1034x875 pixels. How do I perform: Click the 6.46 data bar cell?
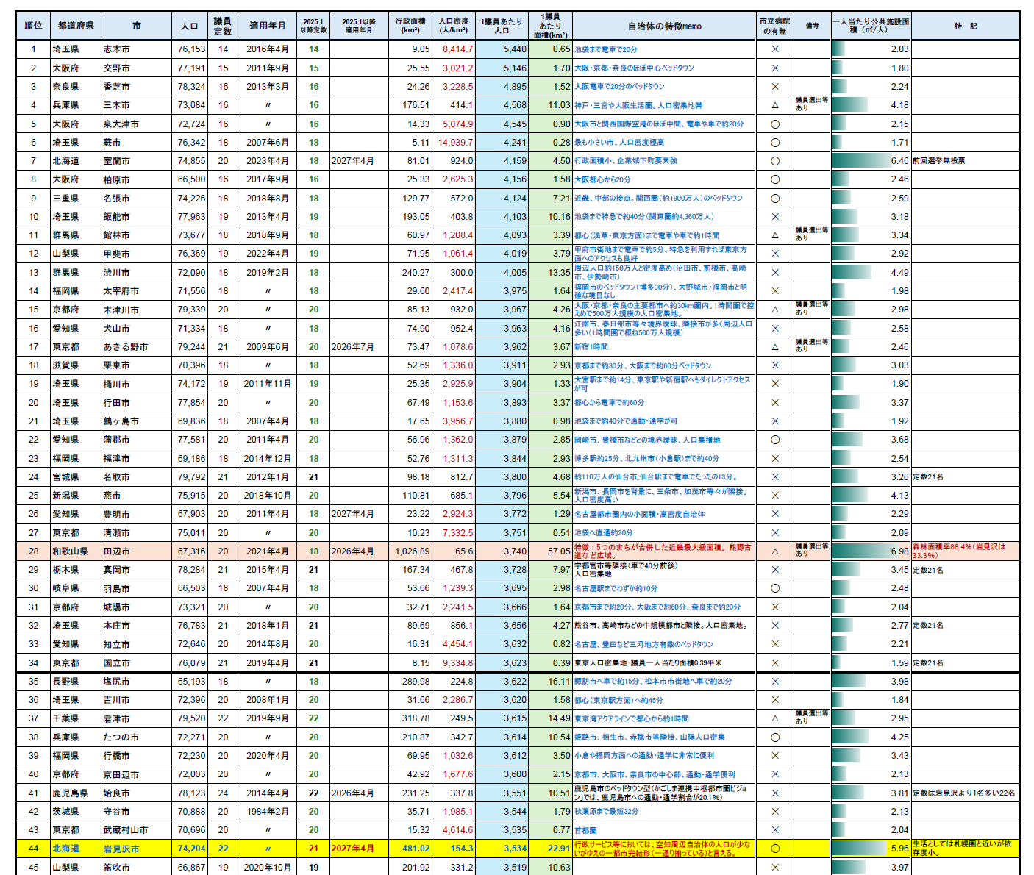pos(871,161)
